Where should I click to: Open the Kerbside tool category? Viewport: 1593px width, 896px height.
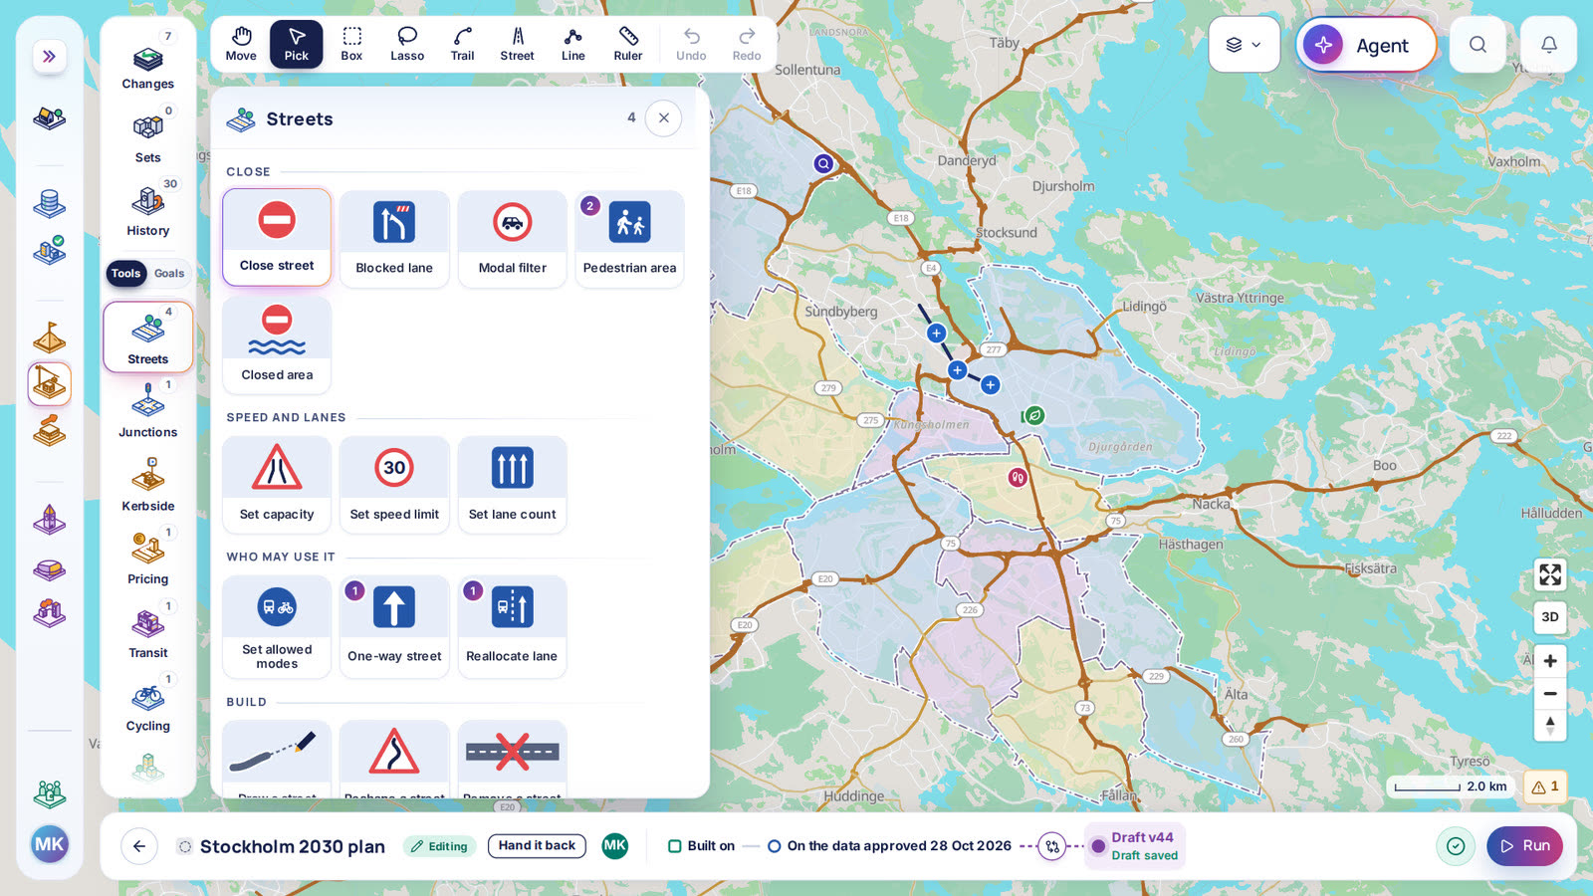(148, 484)
